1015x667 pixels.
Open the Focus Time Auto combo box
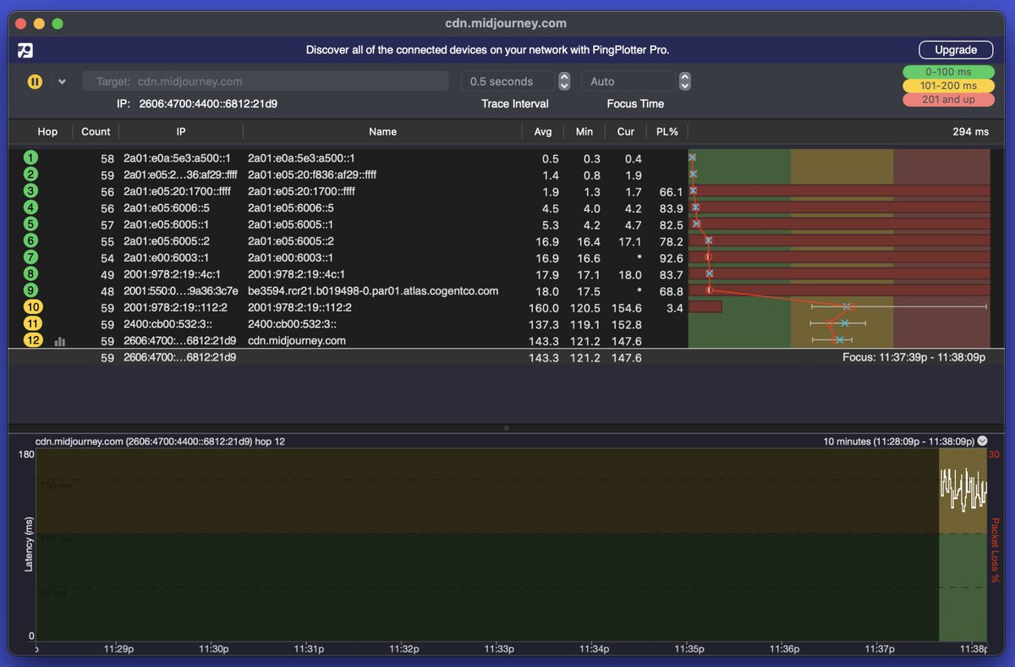pyautogui.click(x=628, y=81)
